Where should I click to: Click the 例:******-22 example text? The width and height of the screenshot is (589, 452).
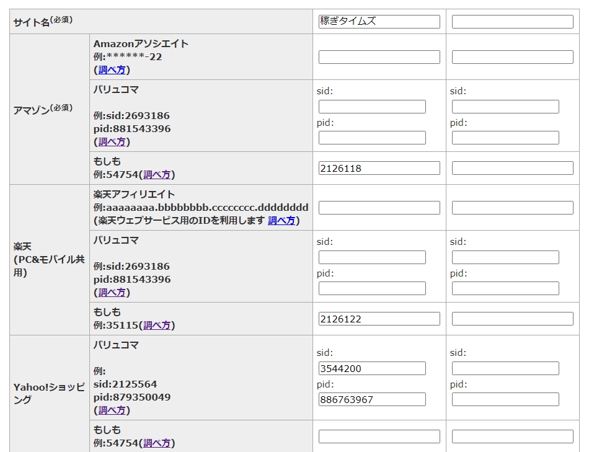point(128,57)
